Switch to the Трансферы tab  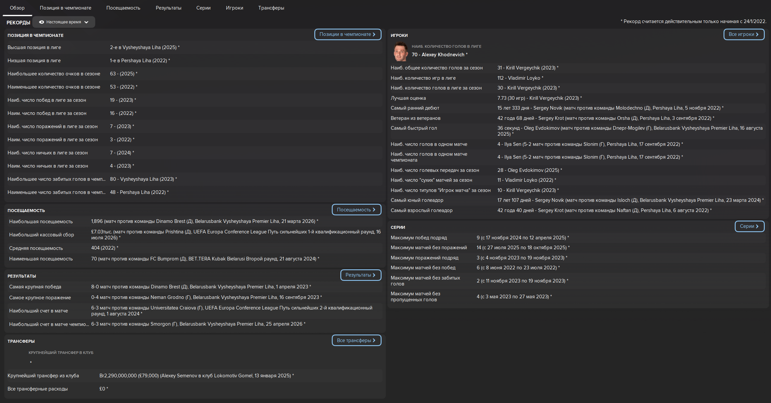coord(271,8)
